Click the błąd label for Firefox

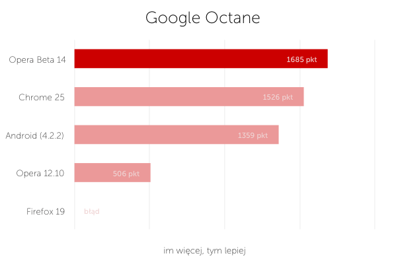coord(92,211)
